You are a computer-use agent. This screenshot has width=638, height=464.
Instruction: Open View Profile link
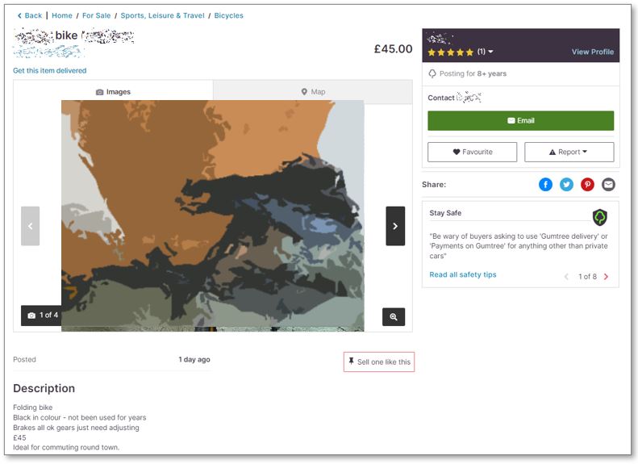[593, 52]
